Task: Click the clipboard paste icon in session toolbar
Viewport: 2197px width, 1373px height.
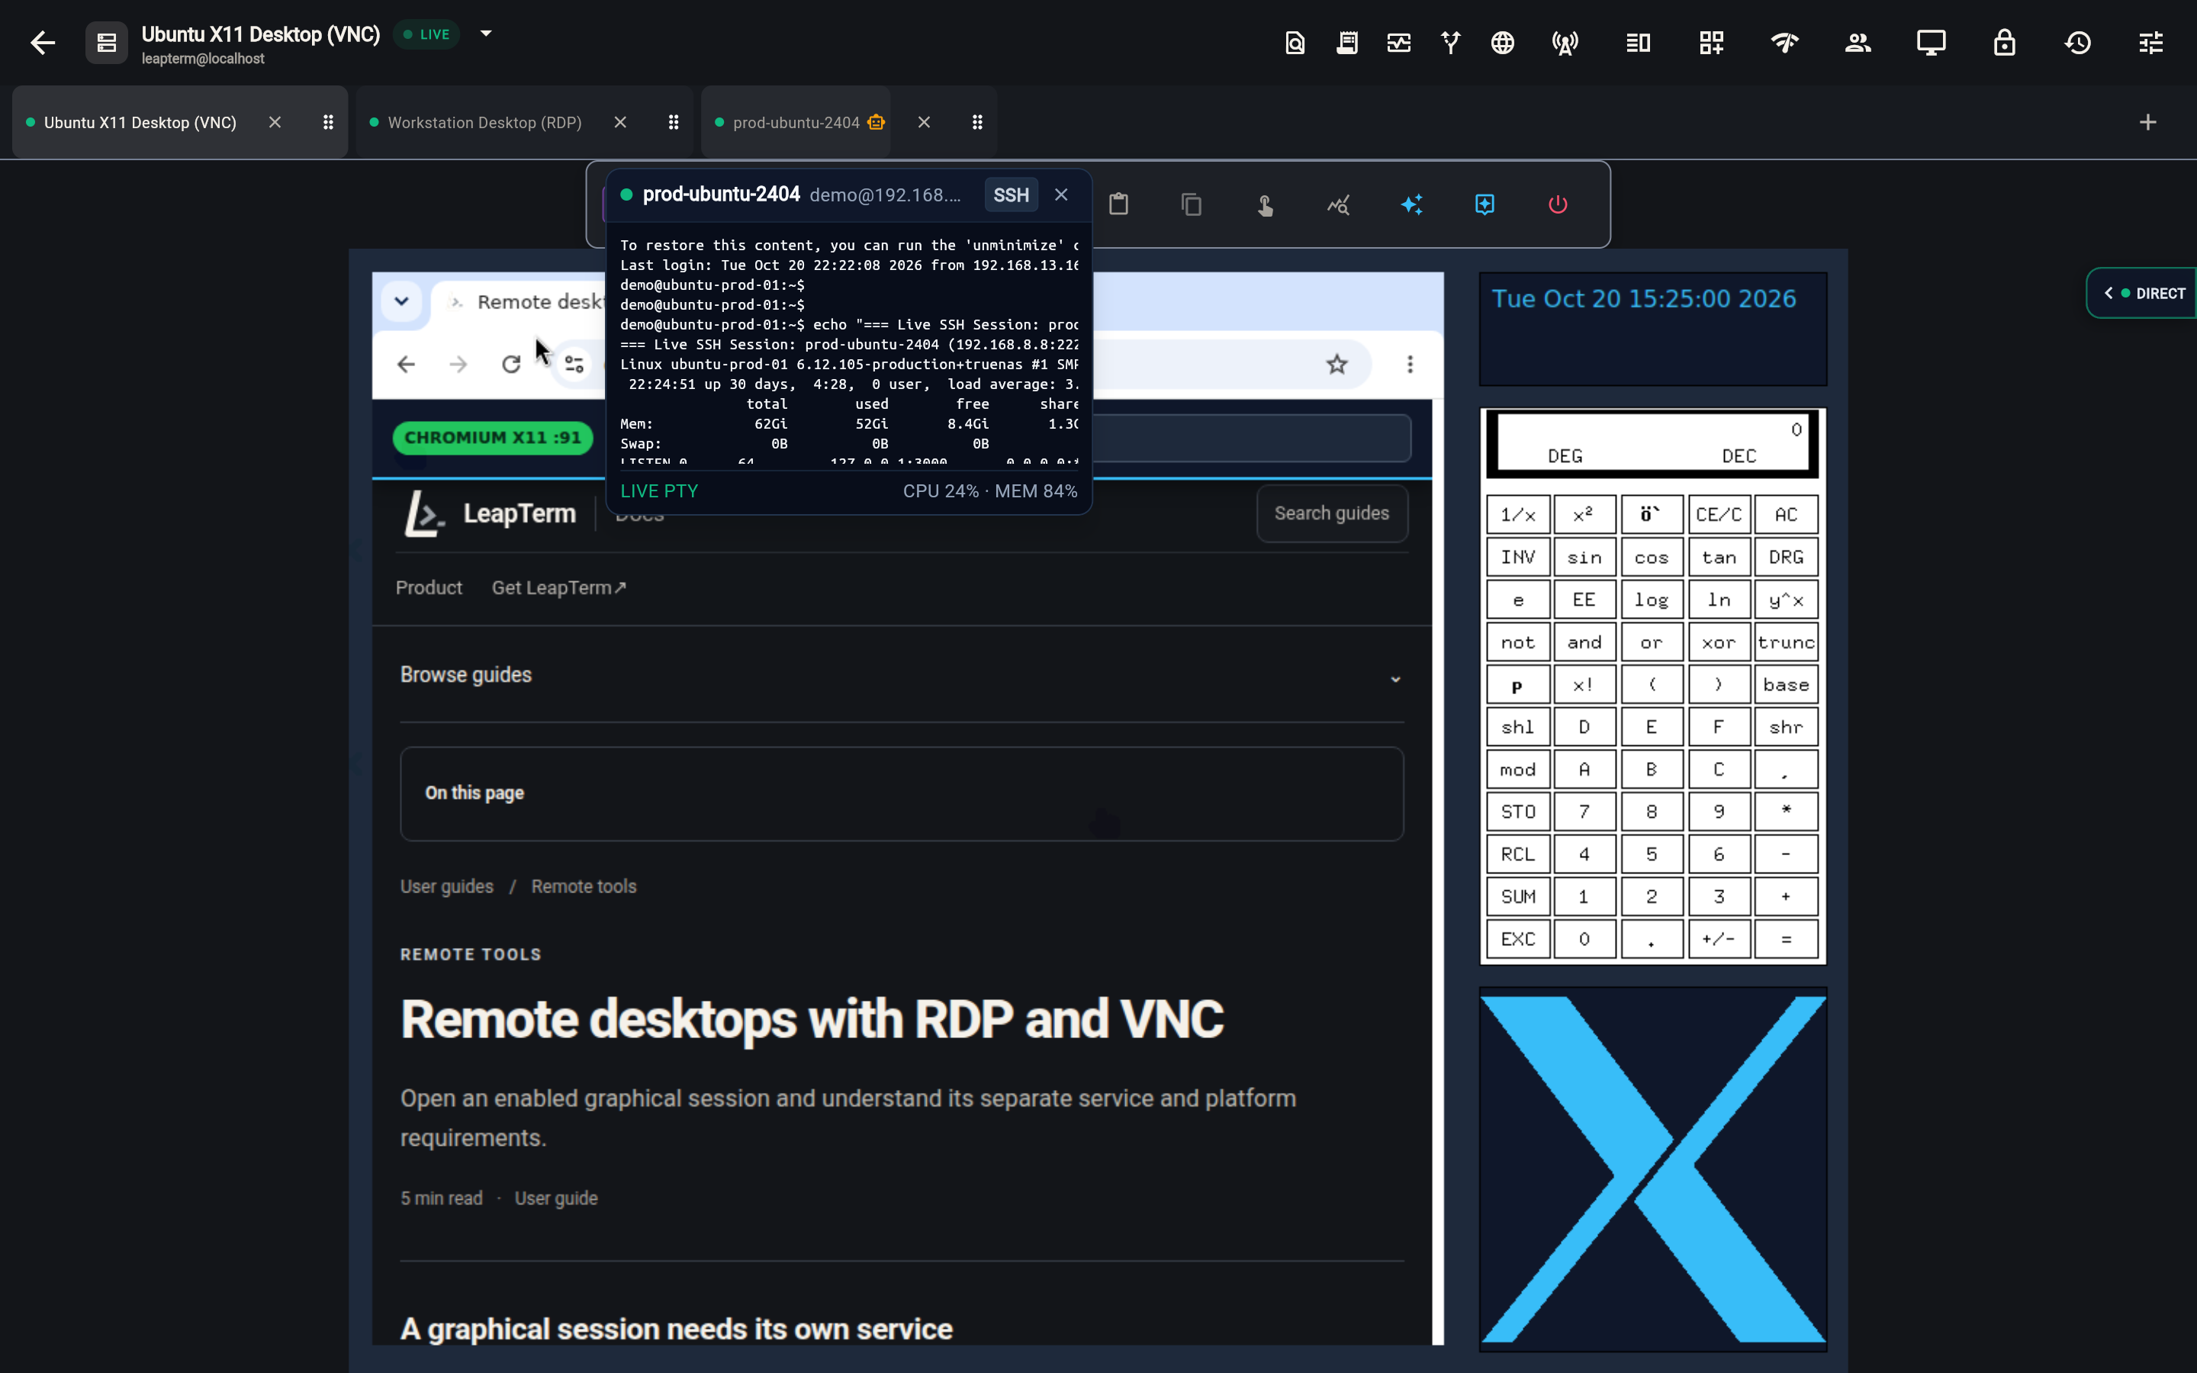Action: pyautogui.click(x=1118, y=204)
